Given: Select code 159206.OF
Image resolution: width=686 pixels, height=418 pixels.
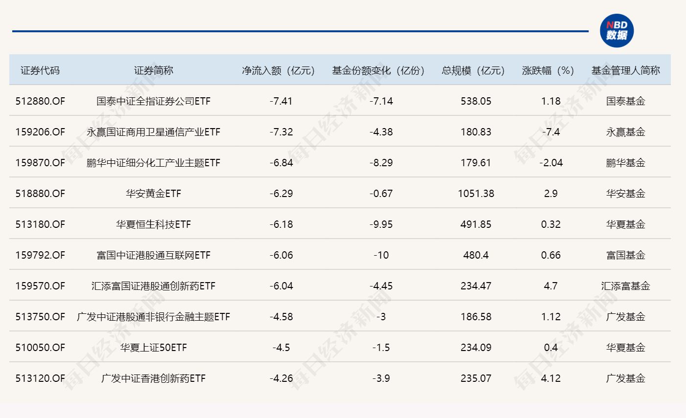Looking at the screenshot, I should [40, 132].
